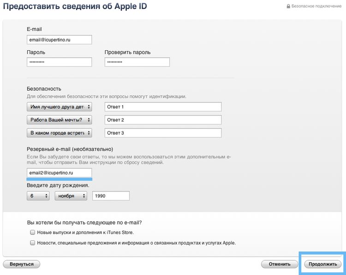346x275 pixels.
Task: Click the lock icon near Безопасное подключение
Action: point(288,6)
